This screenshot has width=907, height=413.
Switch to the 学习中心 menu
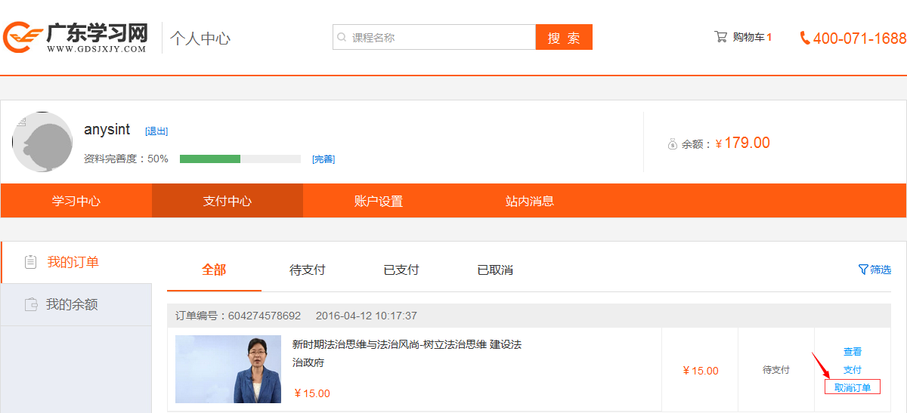76,201
